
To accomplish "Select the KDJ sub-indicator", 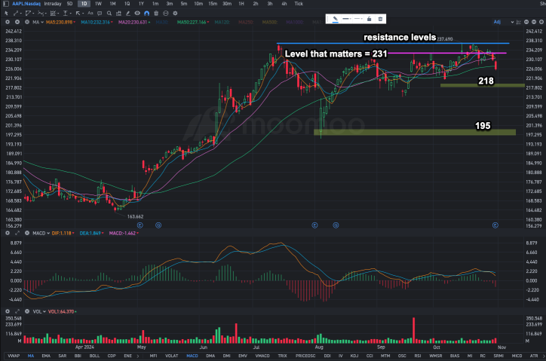I will [354, 356].
